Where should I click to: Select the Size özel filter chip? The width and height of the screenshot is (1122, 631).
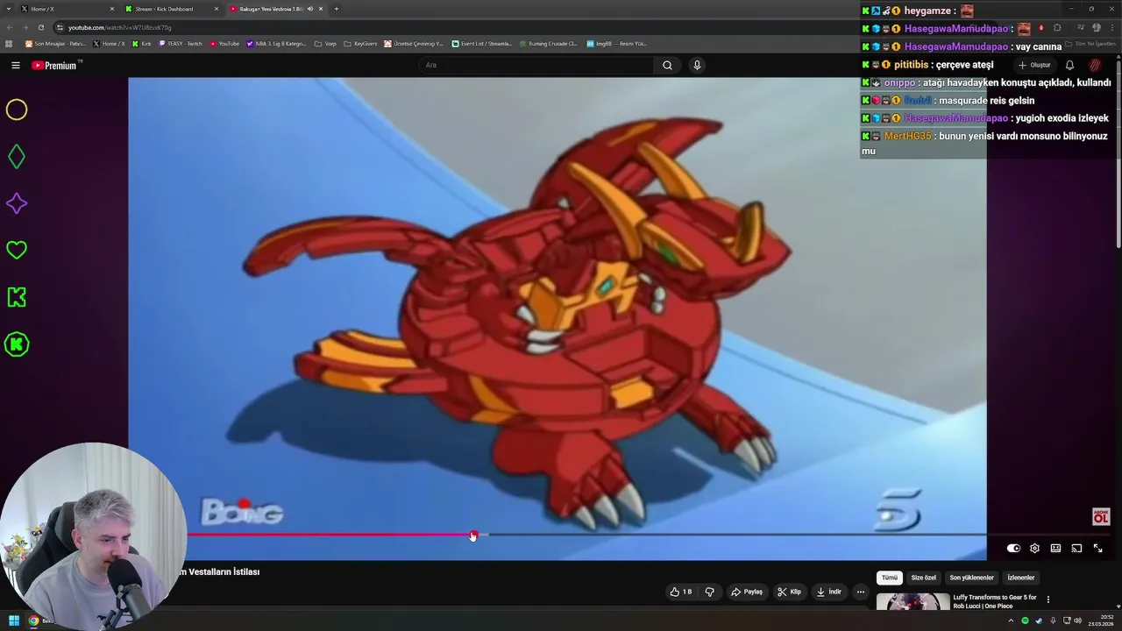coord(924,578)
